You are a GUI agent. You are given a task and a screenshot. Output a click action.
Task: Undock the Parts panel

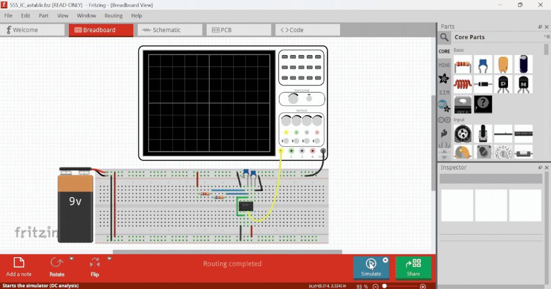(x=540, y=26)
